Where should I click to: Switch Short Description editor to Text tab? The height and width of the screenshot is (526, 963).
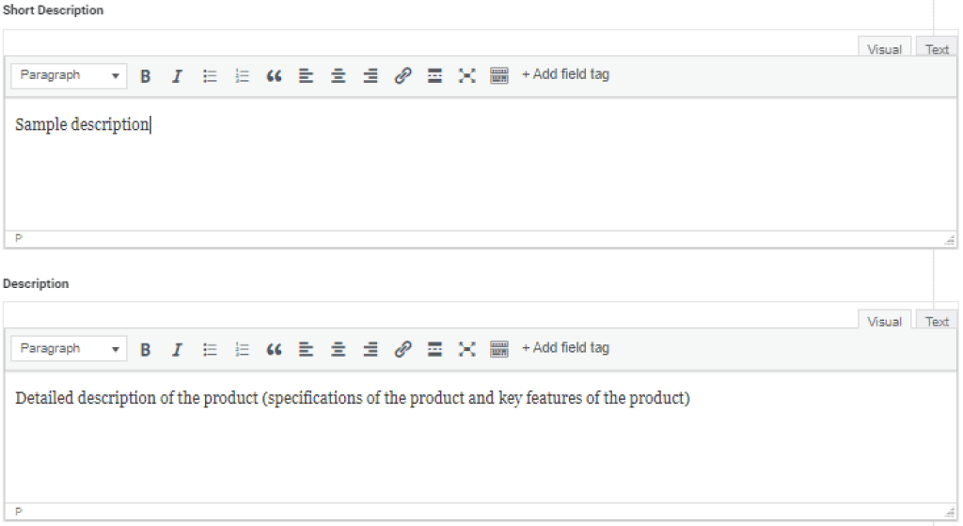pyautogui.click(x=937, y=49)
